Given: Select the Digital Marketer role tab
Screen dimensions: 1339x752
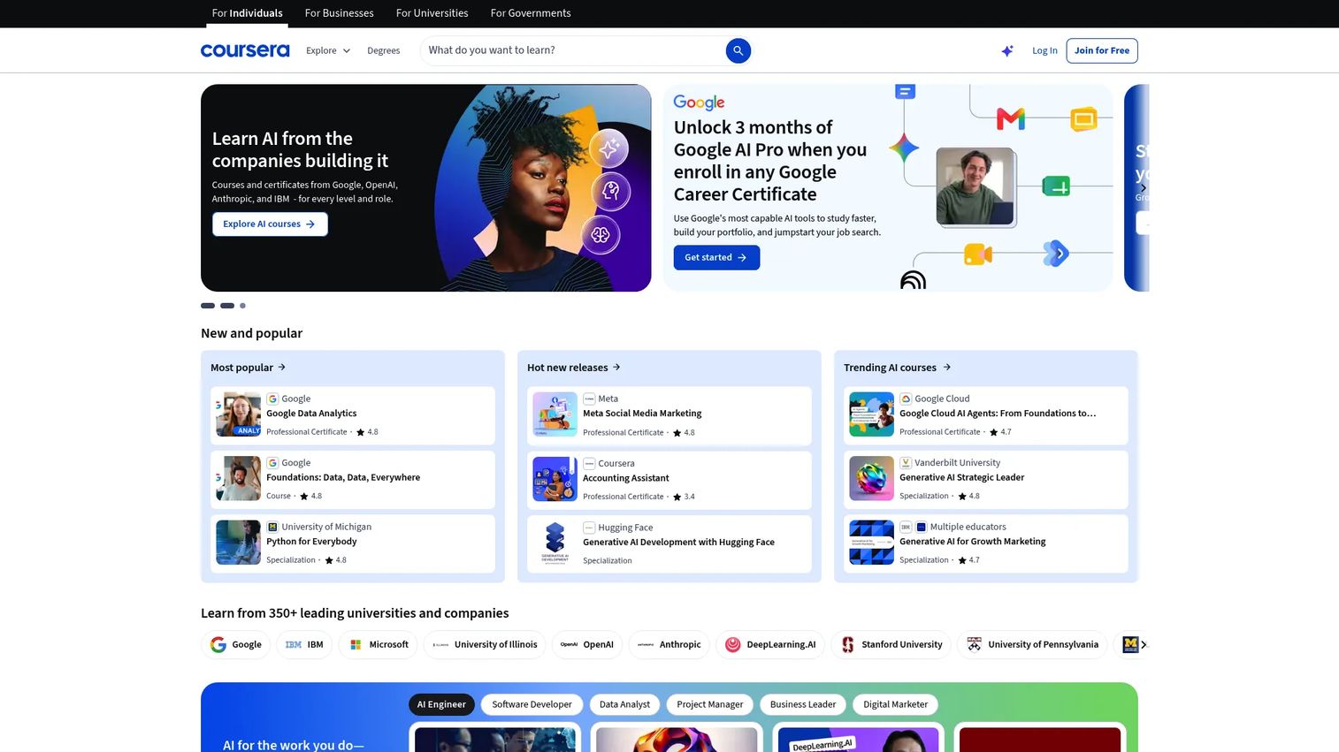Looking at the screenshot, I should (x=895, y=704).
